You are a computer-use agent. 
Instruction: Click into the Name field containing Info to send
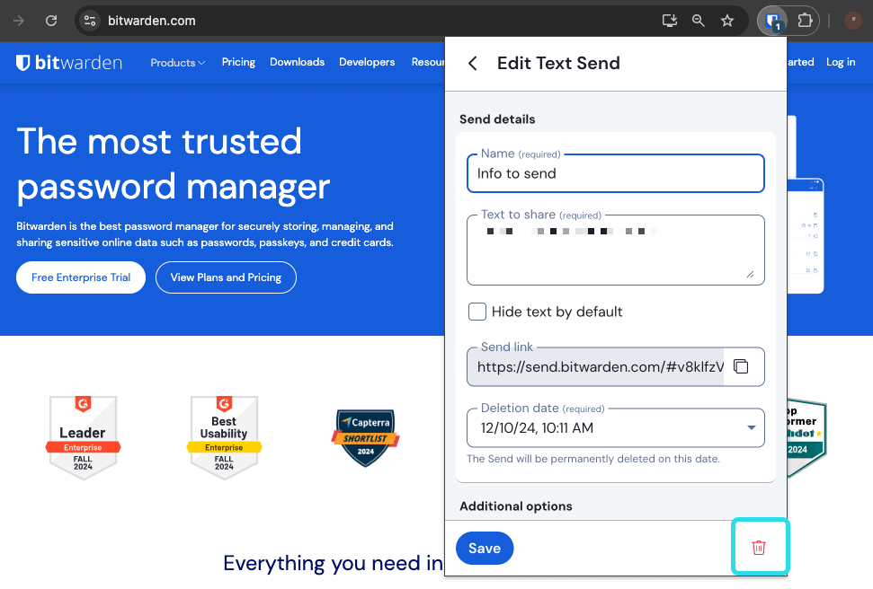pos(615,173)
